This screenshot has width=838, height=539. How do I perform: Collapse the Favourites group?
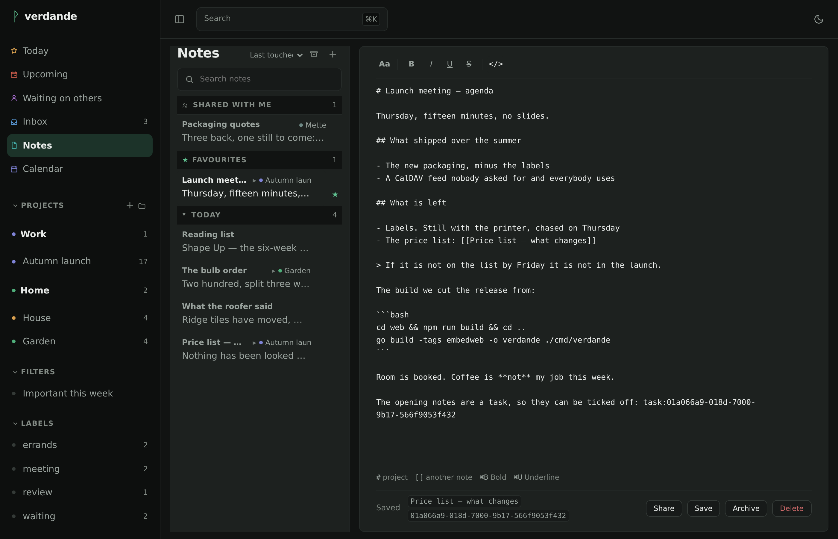(259, 160)
